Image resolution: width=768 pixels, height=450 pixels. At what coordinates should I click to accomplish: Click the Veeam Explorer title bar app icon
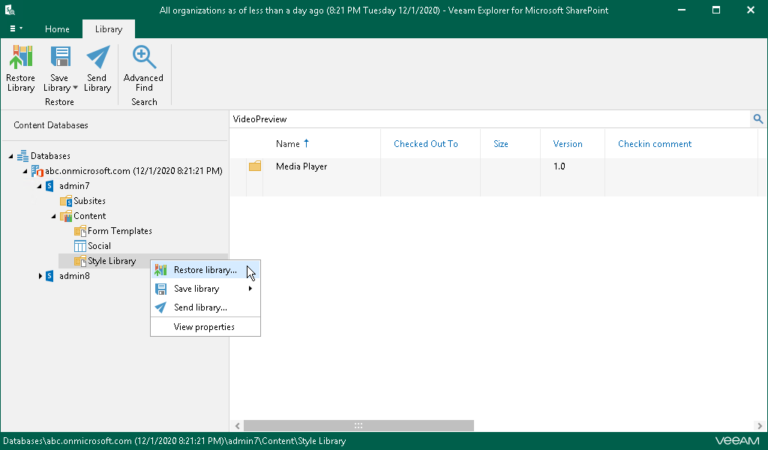[x=10, y=10]
